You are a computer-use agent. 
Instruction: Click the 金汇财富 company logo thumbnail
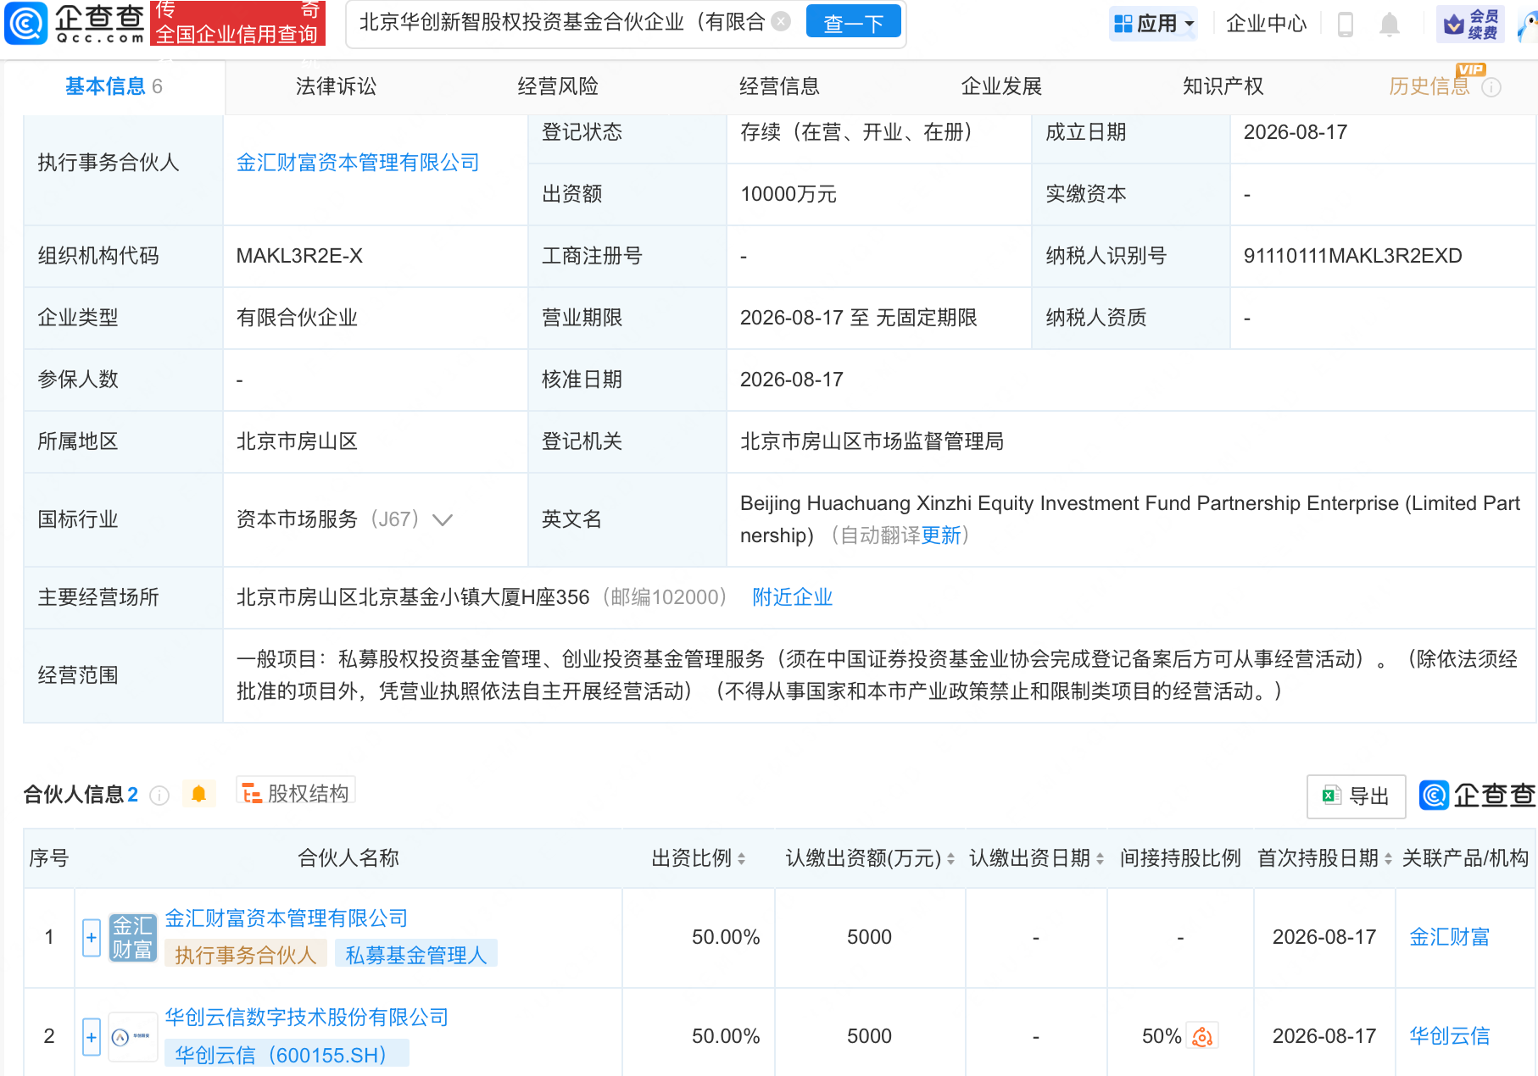click(133, 937)
